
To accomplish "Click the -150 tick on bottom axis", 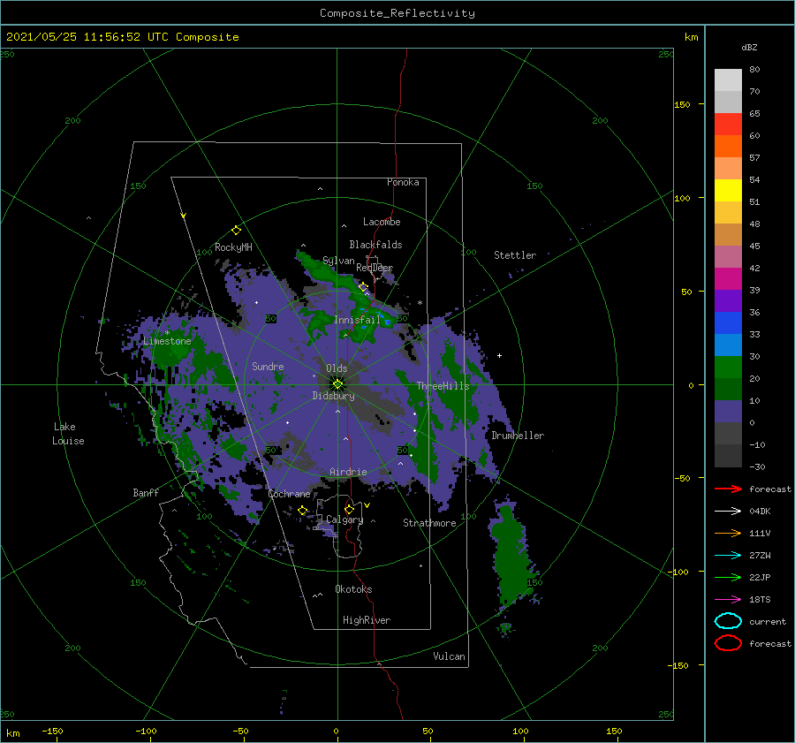I will (x=52, y=731).
